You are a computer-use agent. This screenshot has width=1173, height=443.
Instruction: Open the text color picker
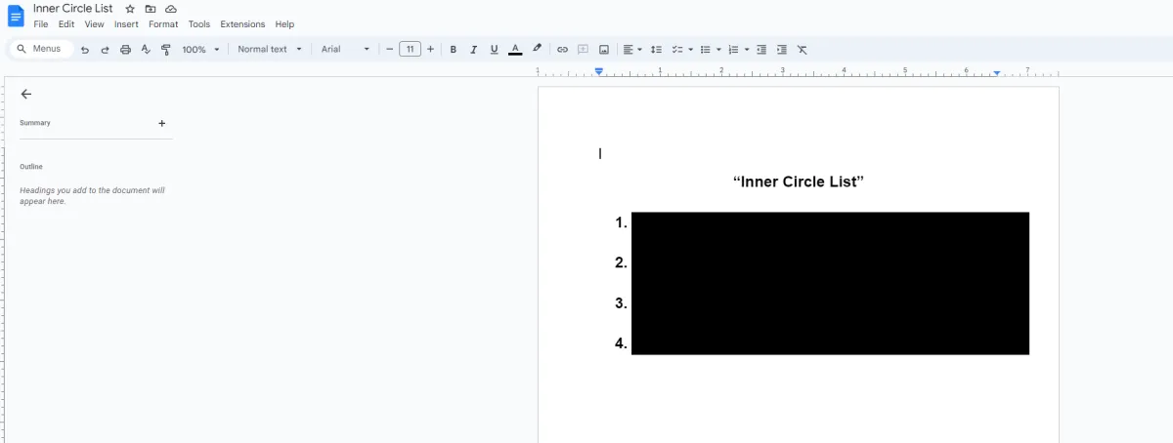point(515,49)
